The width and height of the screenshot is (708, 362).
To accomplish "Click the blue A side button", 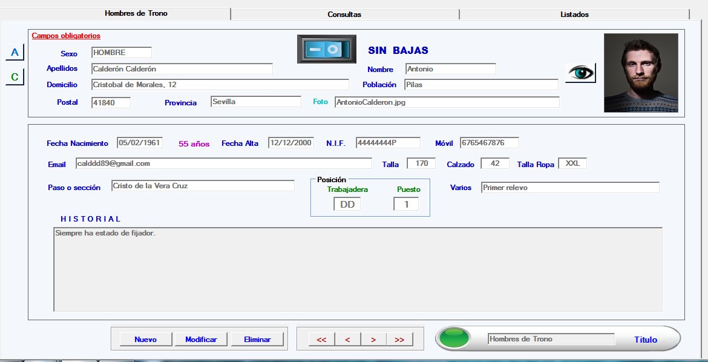I will coord(15,53).
